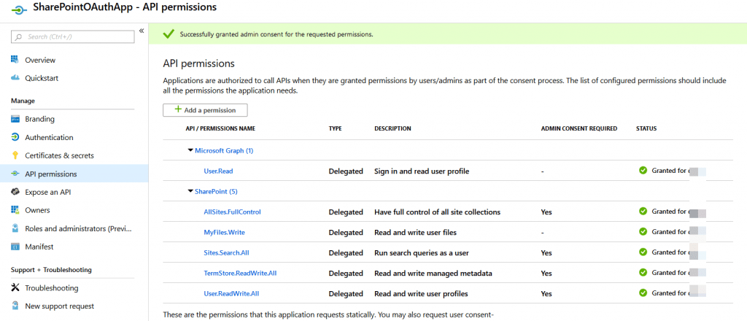Collapse the SharePoint (5) group arrow

pos(190,191)
